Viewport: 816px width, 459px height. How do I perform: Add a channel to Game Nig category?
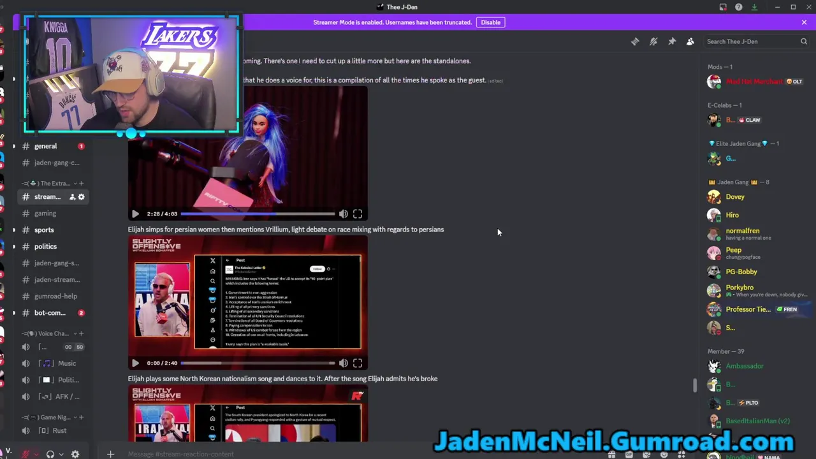coord(81,418)
